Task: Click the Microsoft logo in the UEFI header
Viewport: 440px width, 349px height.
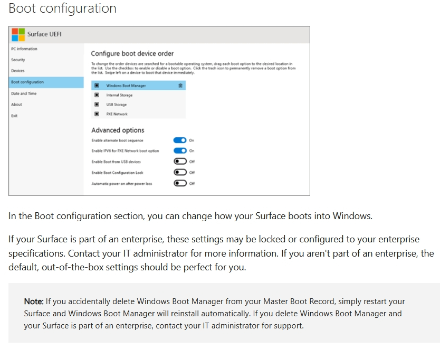Action: (18, 35)
